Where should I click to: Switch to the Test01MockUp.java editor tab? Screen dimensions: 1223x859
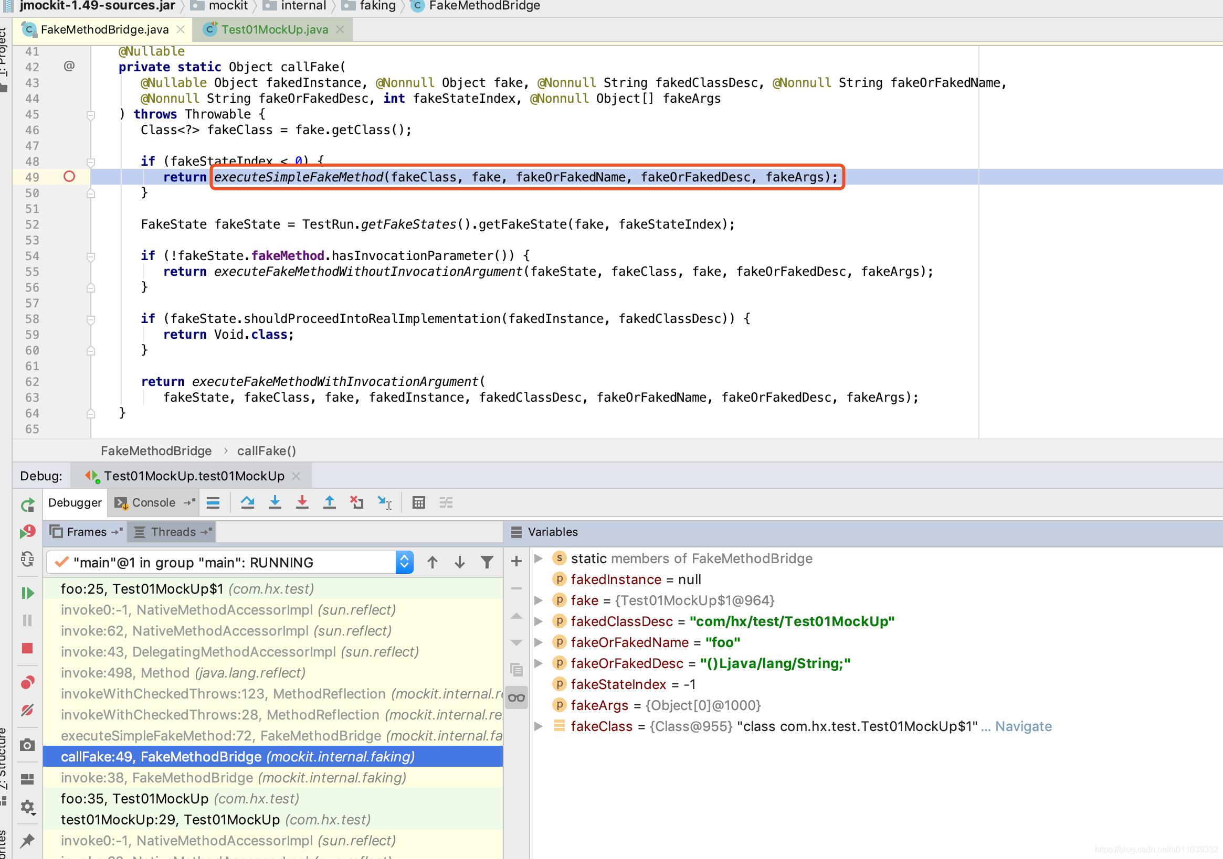(x=274, y=30)
